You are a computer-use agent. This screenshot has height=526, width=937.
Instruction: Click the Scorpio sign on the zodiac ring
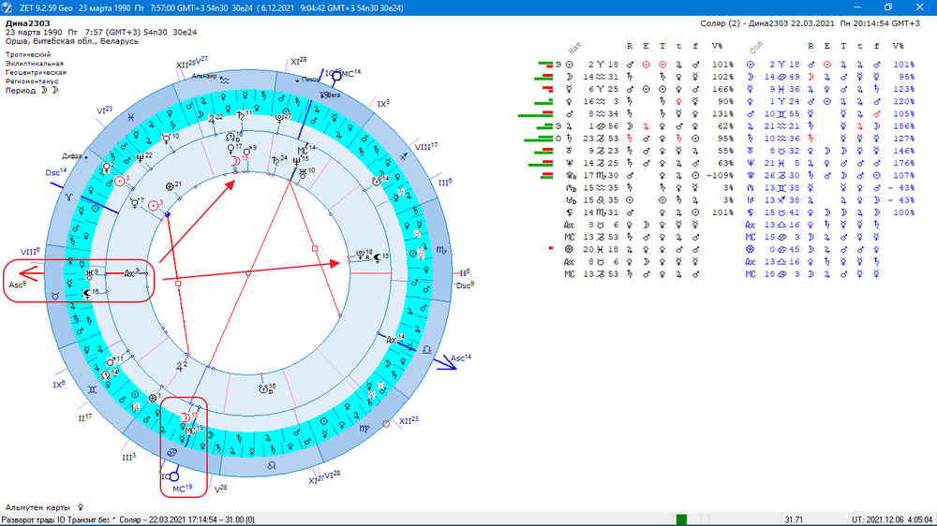point(440,250)
